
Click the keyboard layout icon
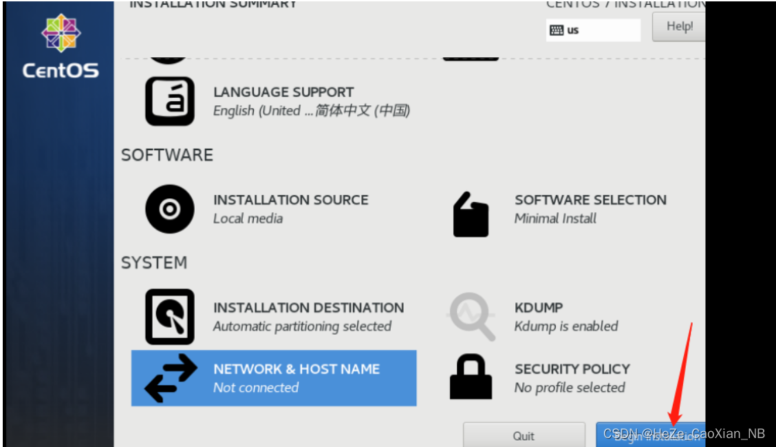click(557, 30)
